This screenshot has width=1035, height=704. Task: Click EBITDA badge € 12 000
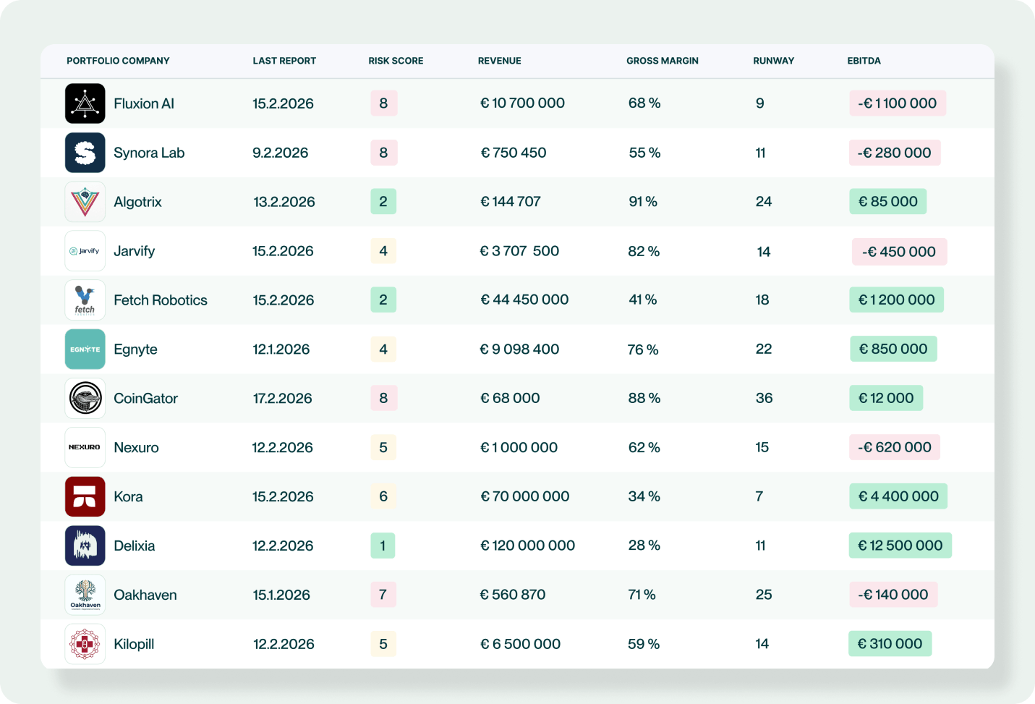(886, 398)
